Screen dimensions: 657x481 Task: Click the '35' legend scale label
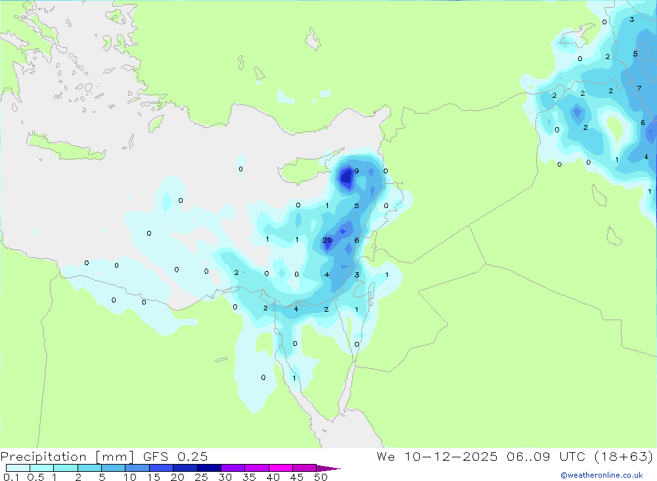tap(249, 477)
